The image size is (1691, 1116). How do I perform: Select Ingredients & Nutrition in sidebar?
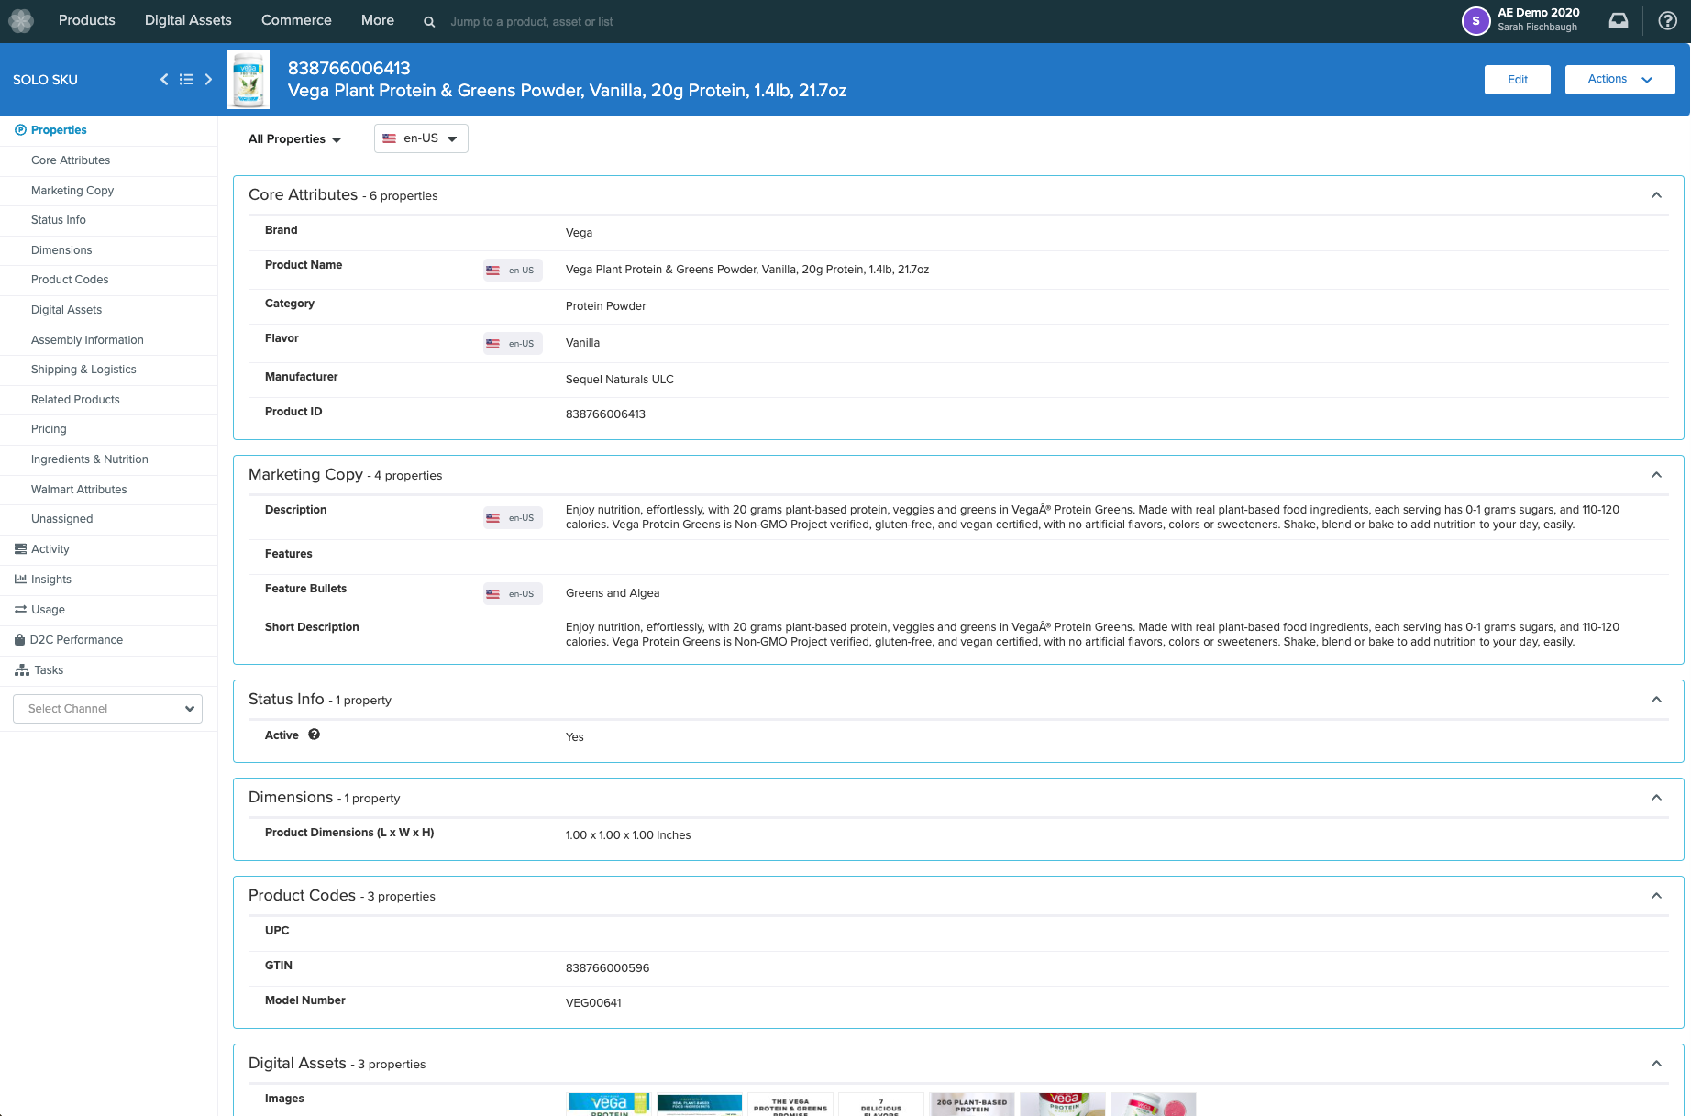(90, 459)
